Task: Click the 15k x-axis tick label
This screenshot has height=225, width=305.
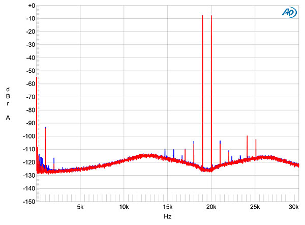Action: click(x=167, y=207)
